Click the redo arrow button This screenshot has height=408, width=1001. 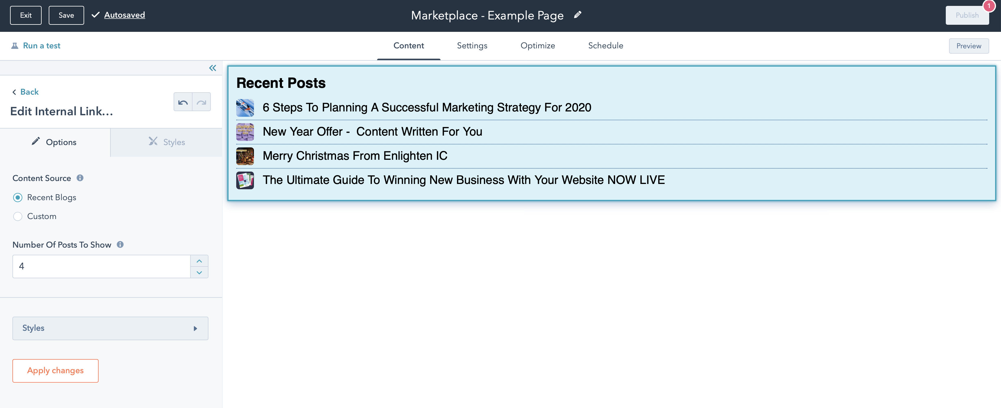click(x=202, y=102)
